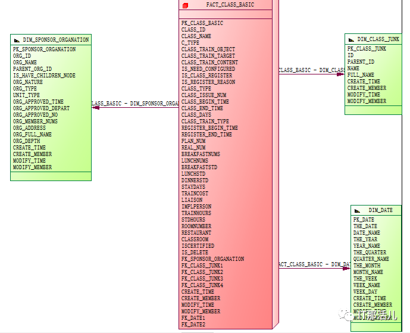Select the TRAINCOST column
This screenshot has height=333, width=410.
pyautogui.click(x=195, y=194)
